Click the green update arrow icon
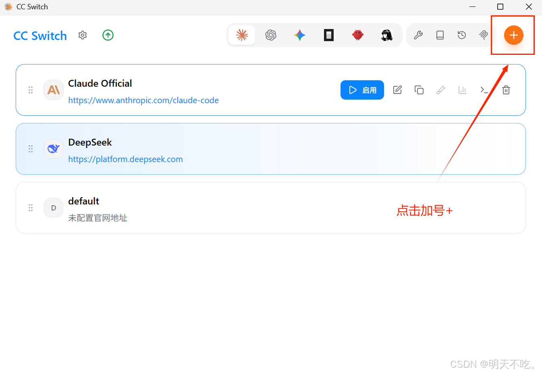 (108, 35)
